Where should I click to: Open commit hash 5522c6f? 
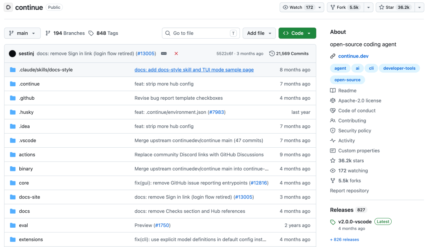tap(224, 54)
